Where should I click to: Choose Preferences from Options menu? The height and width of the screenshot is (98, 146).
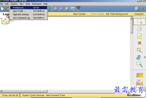pos(29,8)
